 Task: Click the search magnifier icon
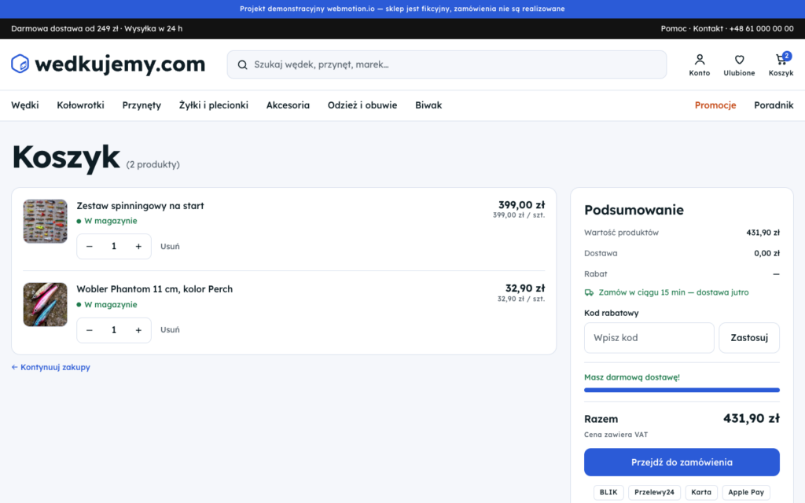click(x=242, y=64)
